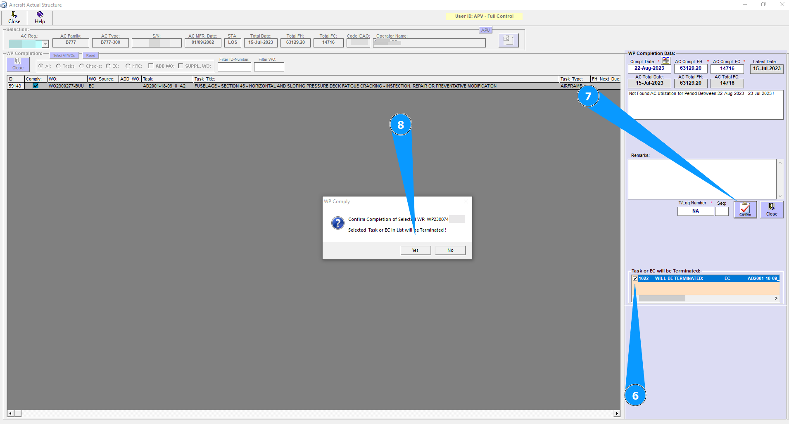Select the All radio button

pyautogui.click(x=40, y=66)
